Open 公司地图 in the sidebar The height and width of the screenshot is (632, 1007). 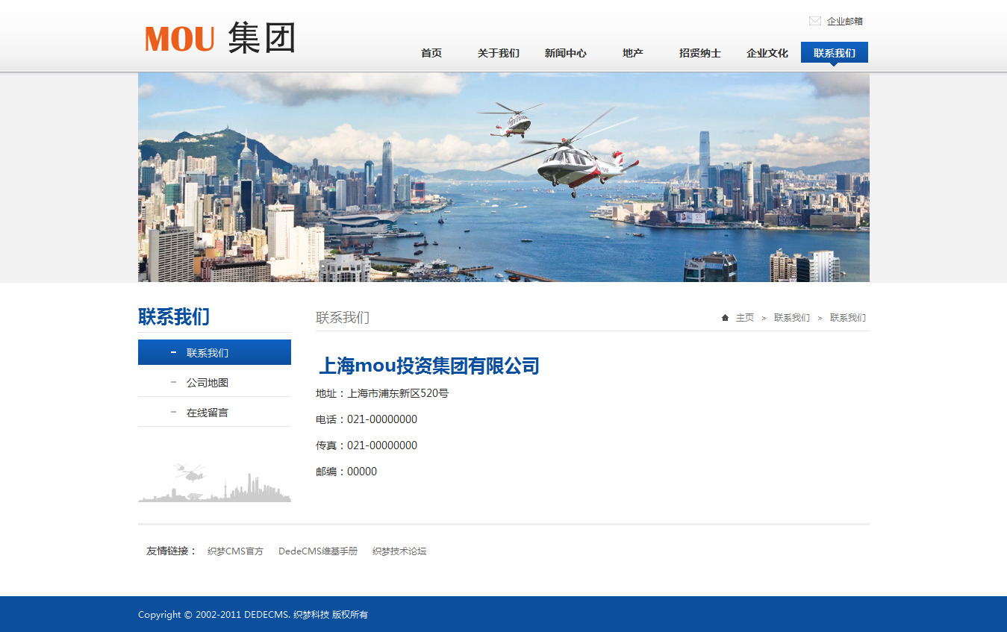[208, 383]
